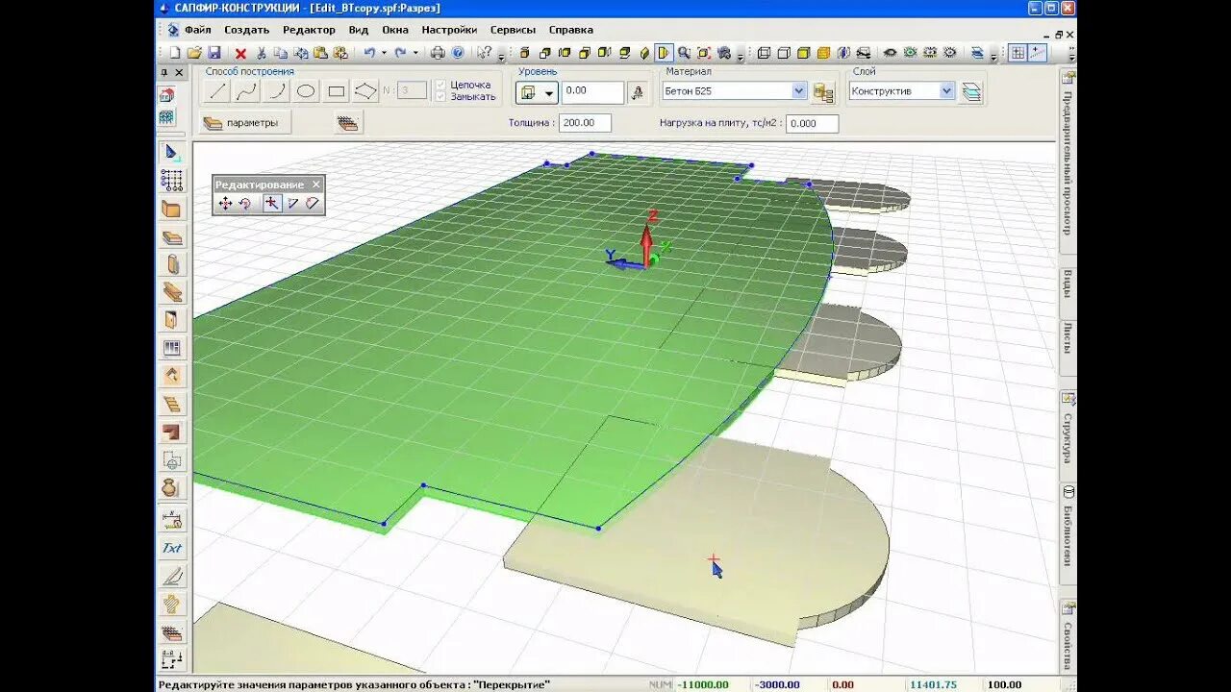Toggle the Цепочка checkbox
The width and height of the screenshot is (1231, 692).
click(440, 85)
